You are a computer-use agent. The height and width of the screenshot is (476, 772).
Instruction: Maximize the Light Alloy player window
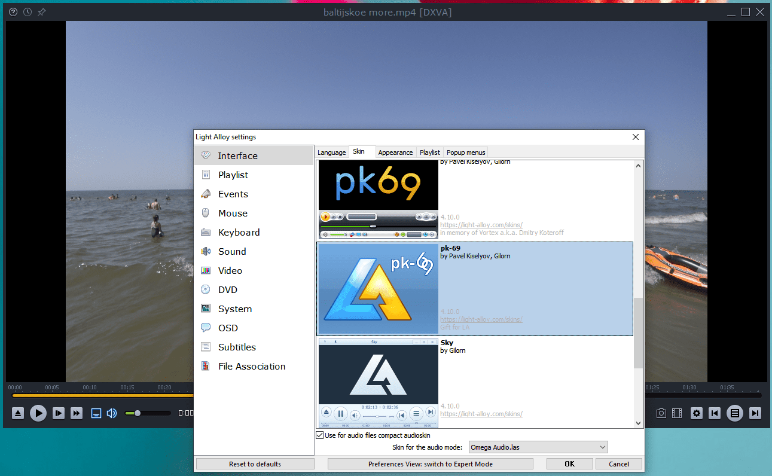click(x=746, y=12)
